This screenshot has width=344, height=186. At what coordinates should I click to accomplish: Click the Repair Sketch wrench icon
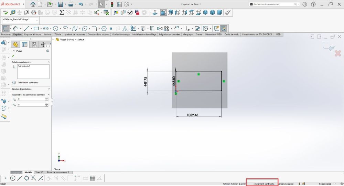(x=197, y=28)
